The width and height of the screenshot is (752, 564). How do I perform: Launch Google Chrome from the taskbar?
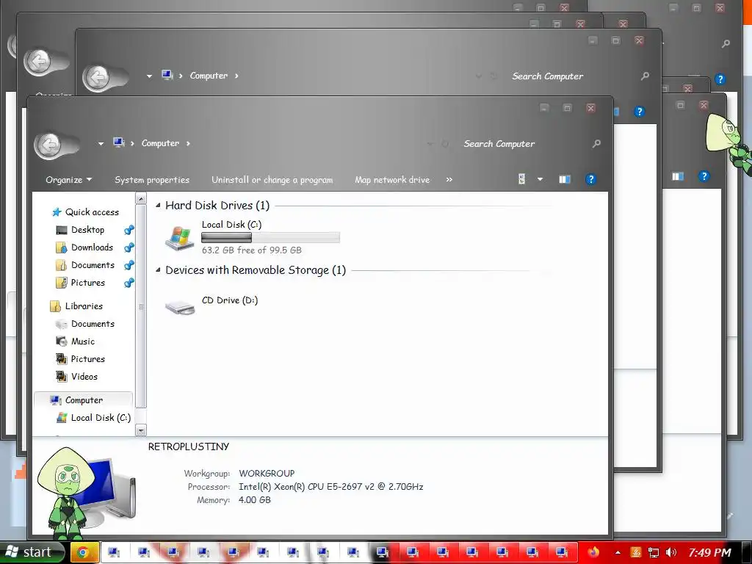coord(83,552)
